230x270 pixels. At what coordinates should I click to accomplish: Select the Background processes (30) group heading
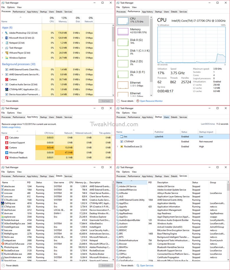click(x=19, y=64)
